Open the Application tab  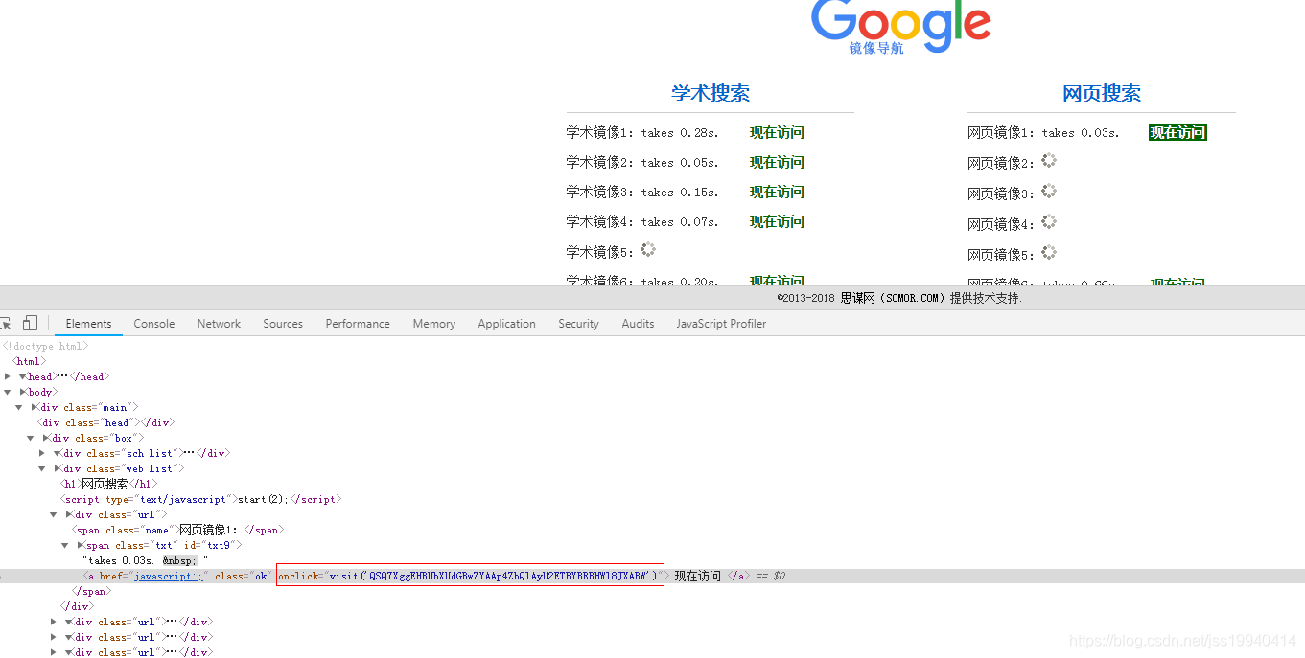[x=506, y=324]
